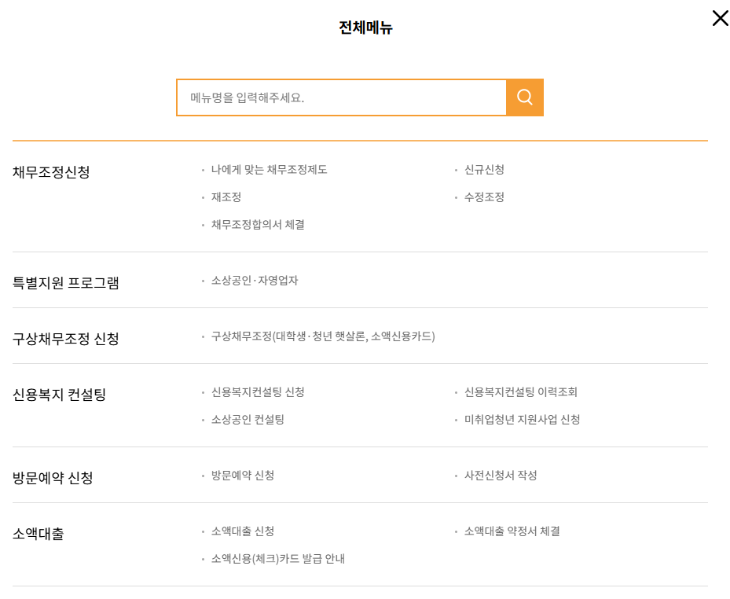Go to 소액대출 신청 link
The width and height of the screenshot is (730, 599).
point(243,531)
